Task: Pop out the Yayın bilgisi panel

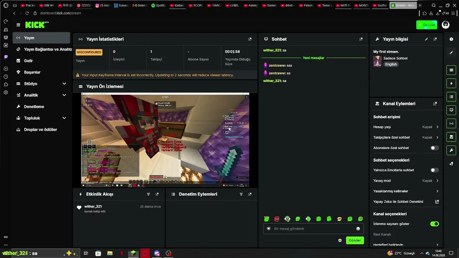Action: pyautogui.click(x=435, y=39)
